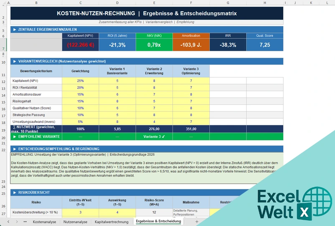Go to the next sheet tab arrow
The height and width of the screenshot is (226, 335).
17,222
